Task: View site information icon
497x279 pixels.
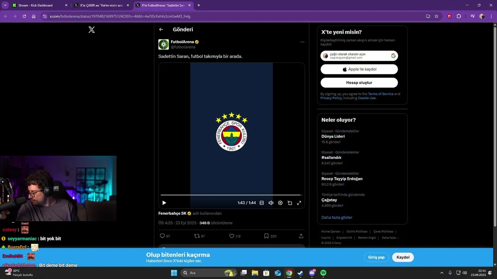Action: (45, 16)
